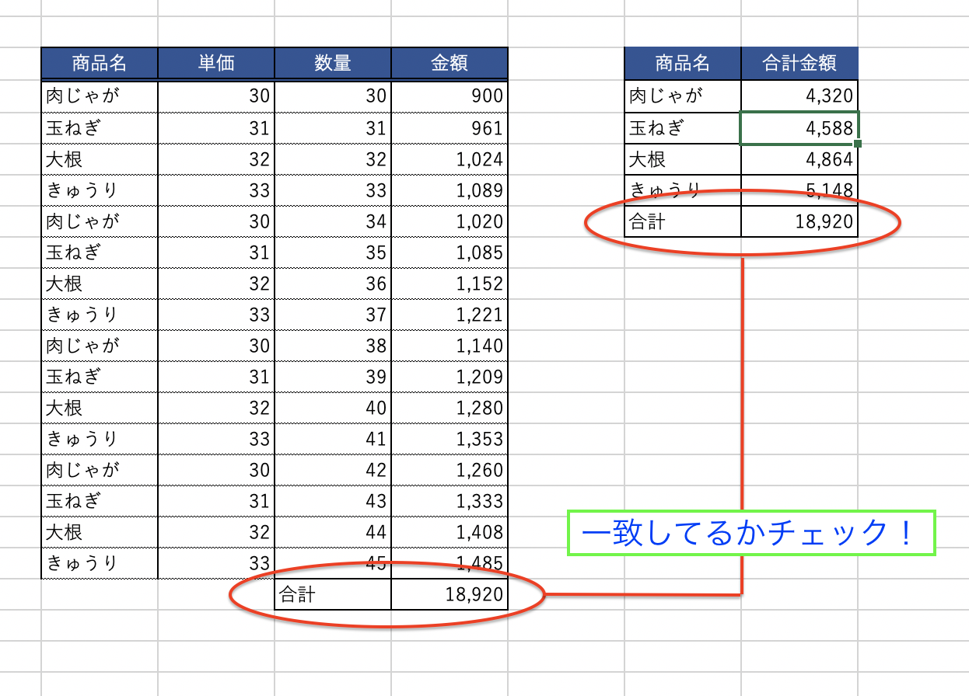The height and width of the screenshot is (696, 969).
Task: Select 大根 in the row totaling 1,152
Action: pyautogui.click(x=100, y=284)
